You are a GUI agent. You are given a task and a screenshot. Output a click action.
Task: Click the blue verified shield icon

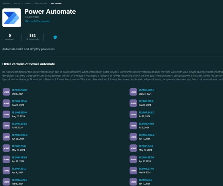(x=55, y=37)
